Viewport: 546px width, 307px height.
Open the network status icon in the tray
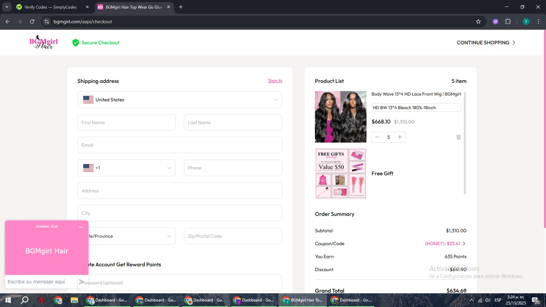480,300
